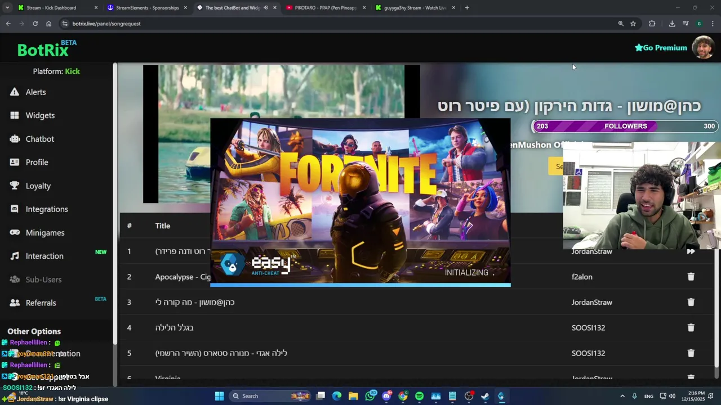Open File Explorer from the taskbar
Viewport: 721px width, 405px height.
(x=353, y=396)
